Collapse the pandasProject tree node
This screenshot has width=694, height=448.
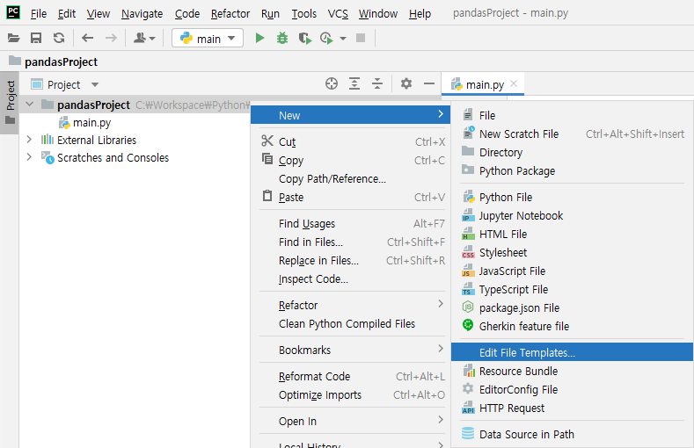pyautogui.click(x=30, y=105)
